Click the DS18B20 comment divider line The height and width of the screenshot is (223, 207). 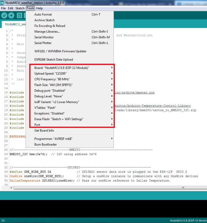(x=80, y=167)
